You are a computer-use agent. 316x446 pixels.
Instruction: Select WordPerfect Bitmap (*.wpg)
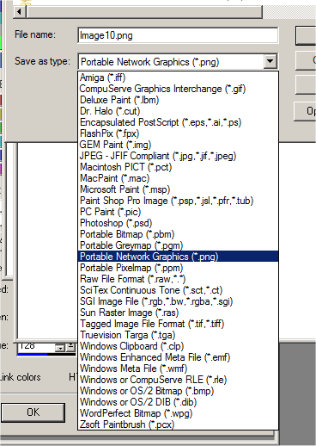point(178,413)
